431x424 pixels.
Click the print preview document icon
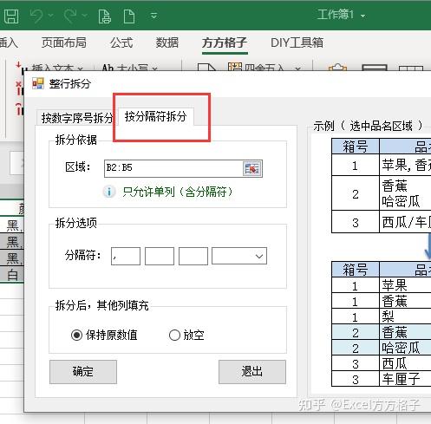(x=104, y=16)
